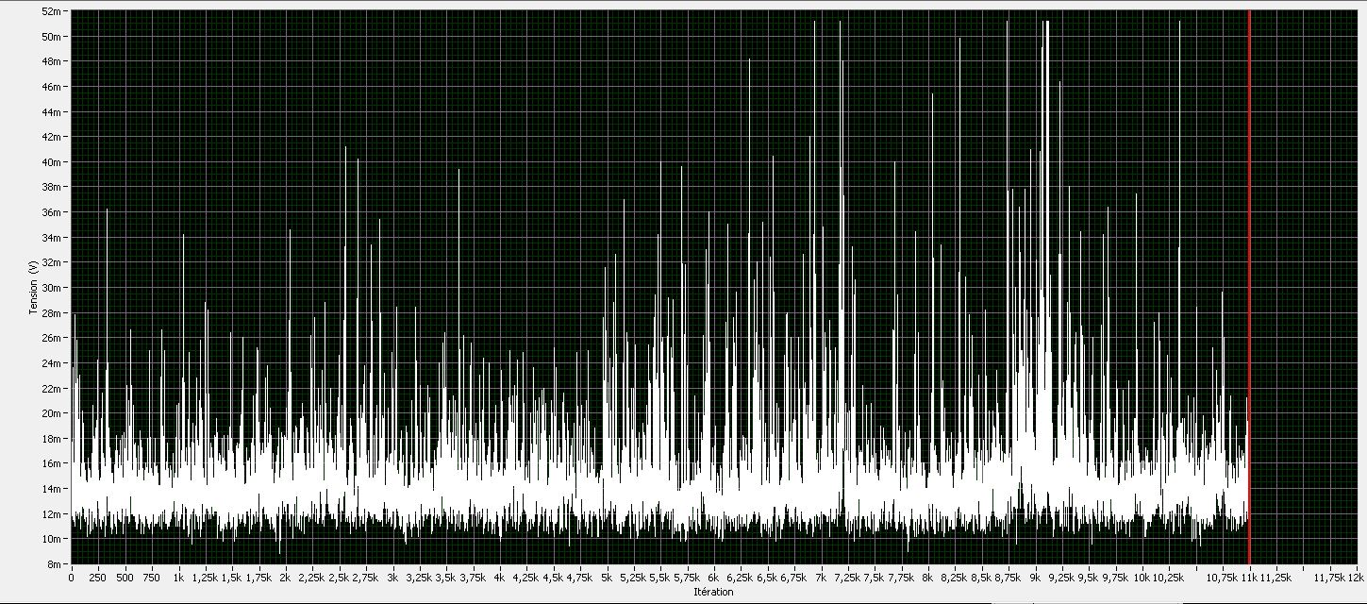Click the 9k tick label on x-axis
Viewport: 1367px width, 604px height.
click(x=1036, y=576)
